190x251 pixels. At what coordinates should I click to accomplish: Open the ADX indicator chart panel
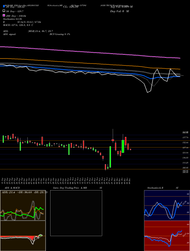coord(23,205)
